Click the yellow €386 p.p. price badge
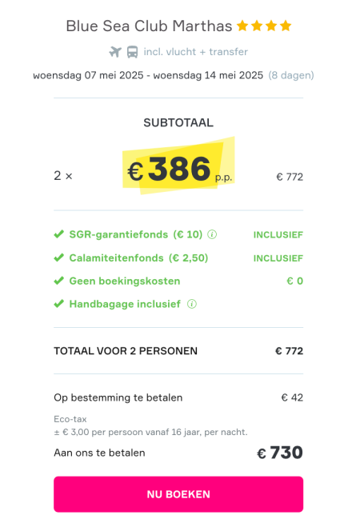The width and height of the screenshot is (360, 519). pyautogui.click(x=179, y=167)
